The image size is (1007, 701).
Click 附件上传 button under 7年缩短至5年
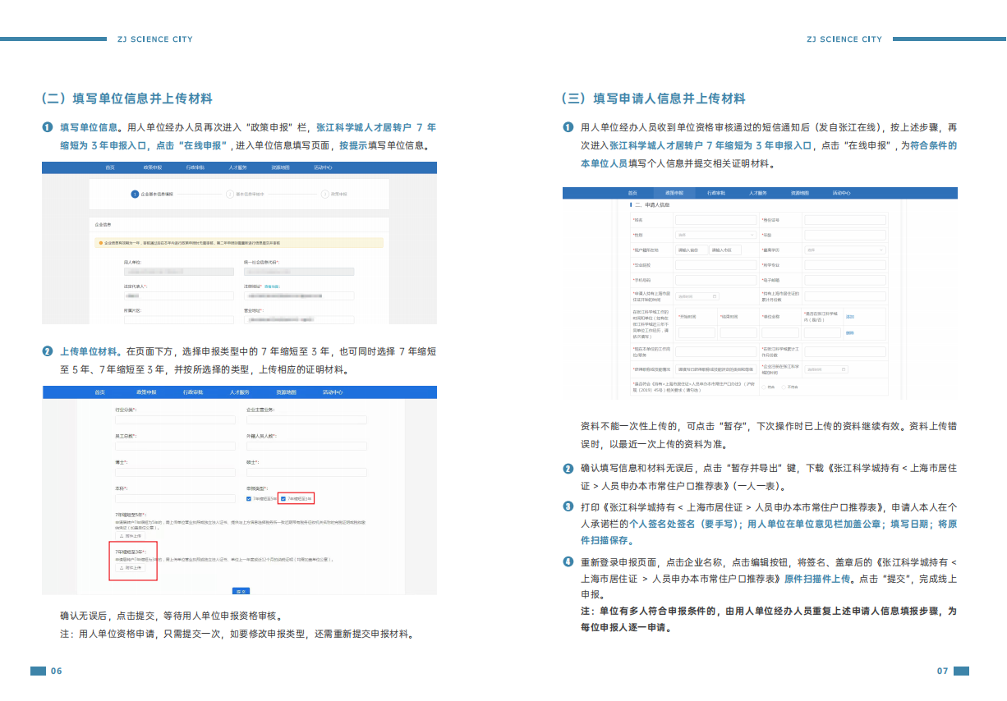click(130, 536)
